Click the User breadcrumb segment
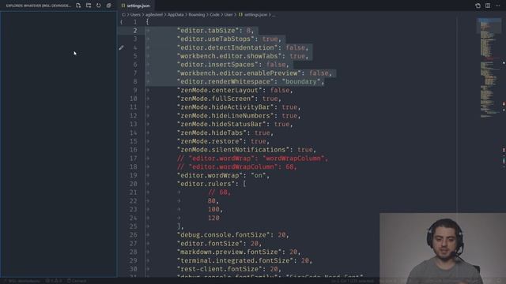506x284 pixels. (x=228, y=14)
